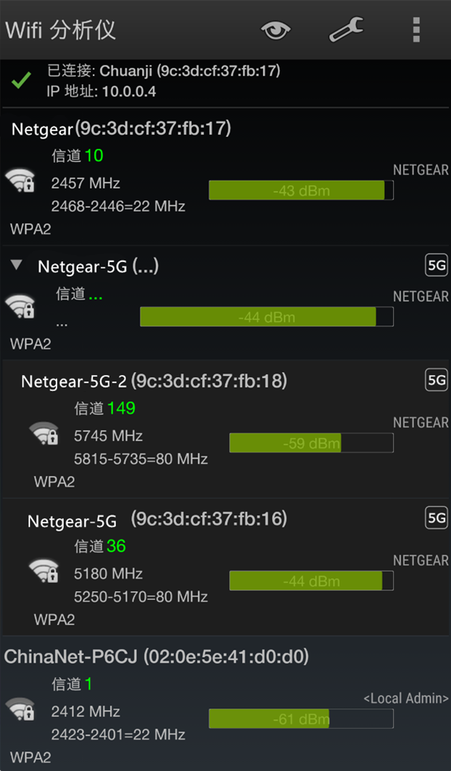
Task: Click the green connected checkmark
Action: coord(21,80)
